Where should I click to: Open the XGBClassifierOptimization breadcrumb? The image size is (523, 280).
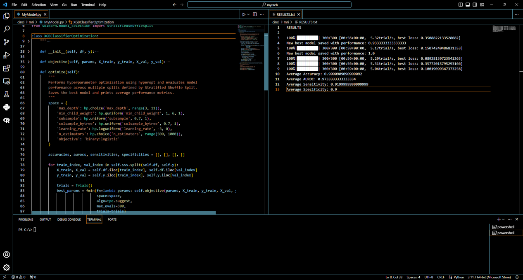91,22
